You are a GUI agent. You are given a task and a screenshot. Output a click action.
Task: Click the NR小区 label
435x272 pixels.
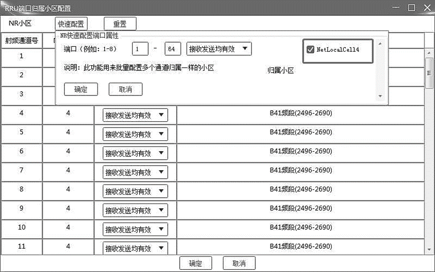pos(20,23)
